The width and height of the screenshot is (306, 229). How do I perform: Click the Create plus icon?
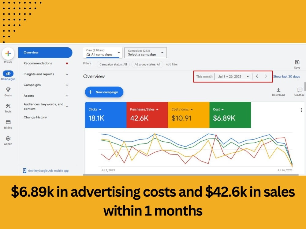pyautogui.click(x=8, y=53)
